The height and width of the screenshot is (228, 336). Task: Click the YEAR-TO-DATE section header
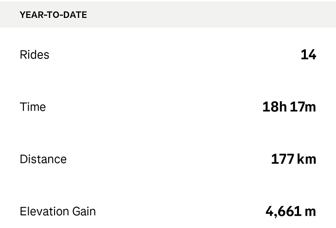point(54,15)
